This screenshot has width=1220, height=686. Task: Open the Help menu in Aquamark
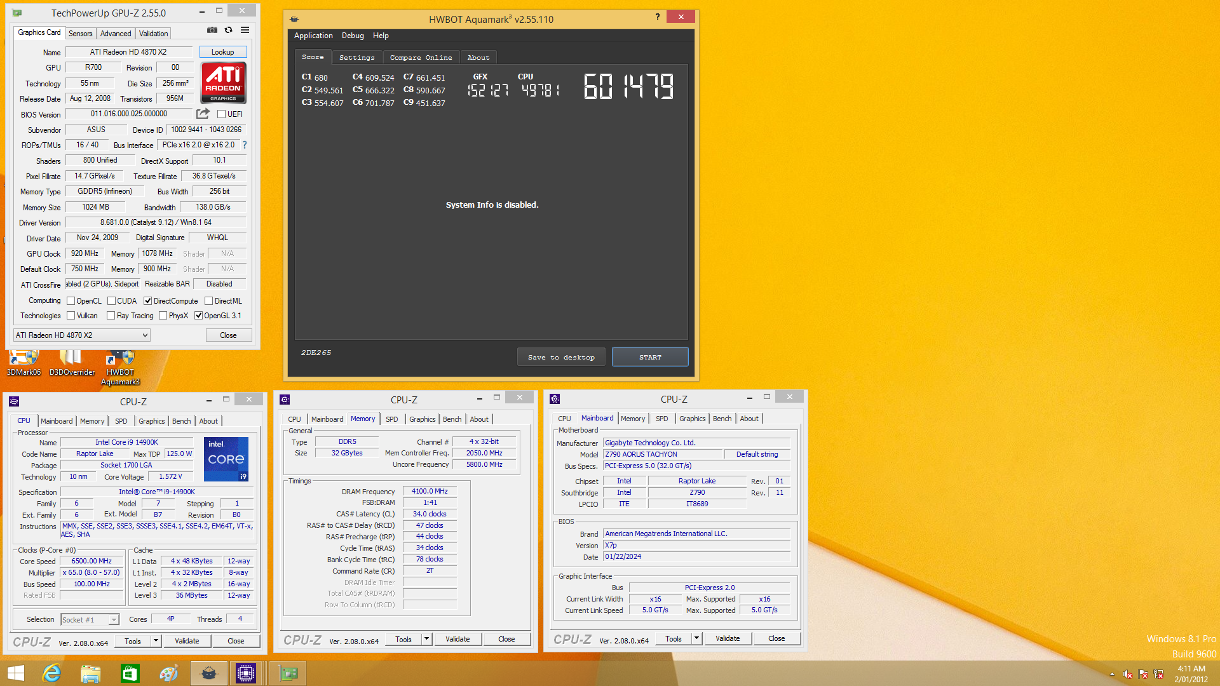[381, 36]
